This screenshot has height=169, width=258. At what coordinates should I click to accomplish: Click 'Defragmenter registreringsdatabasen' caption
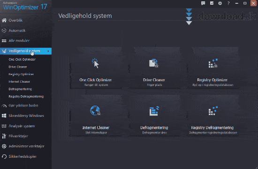pyautogui.click(x=213, y=132)
